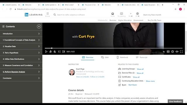Close the Contents sidebar
187x105 pixels.
39,27
